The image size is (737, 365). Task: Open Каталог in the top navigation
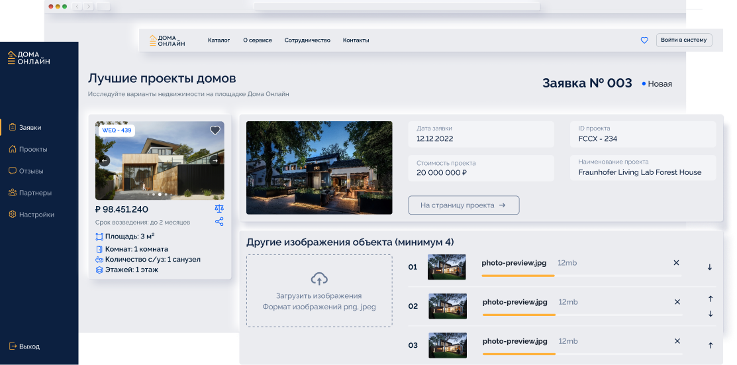coord(219,40)
